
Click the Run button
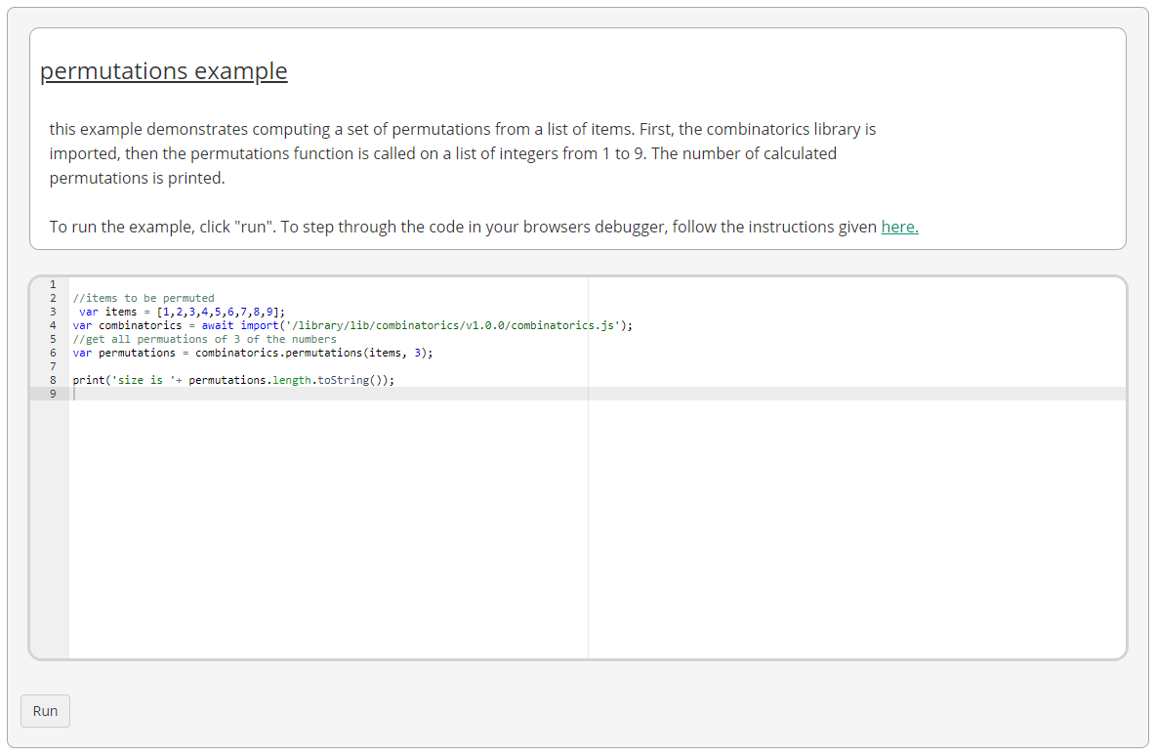[45, 711]
